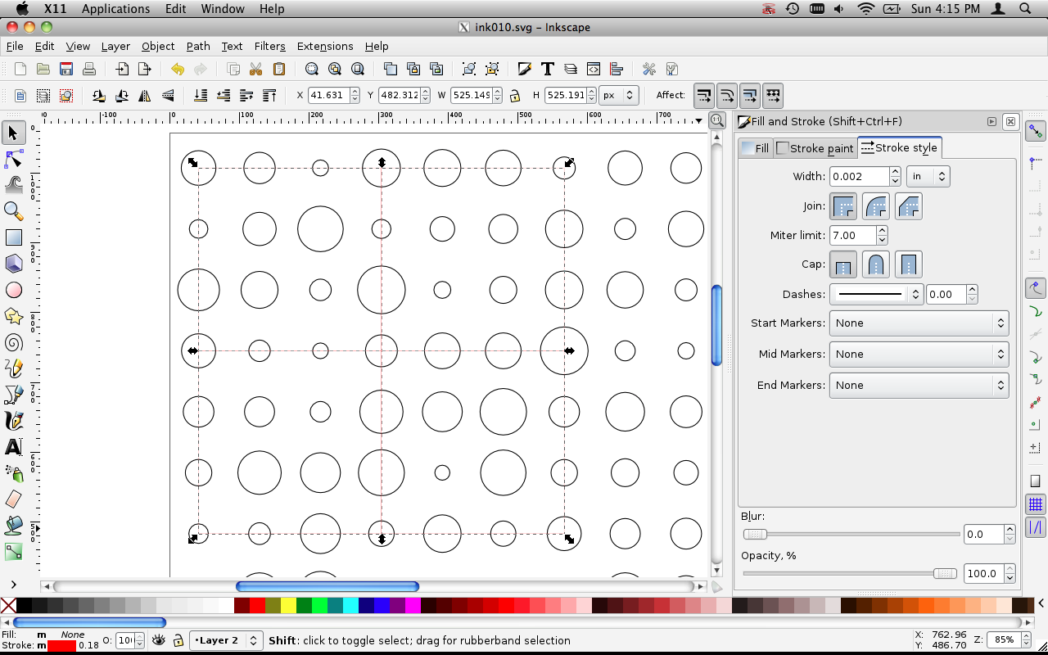Screen dimensions: 1048x655
Task: Toggle affect stroke width scaling button
Action: (x=704, y=96)
